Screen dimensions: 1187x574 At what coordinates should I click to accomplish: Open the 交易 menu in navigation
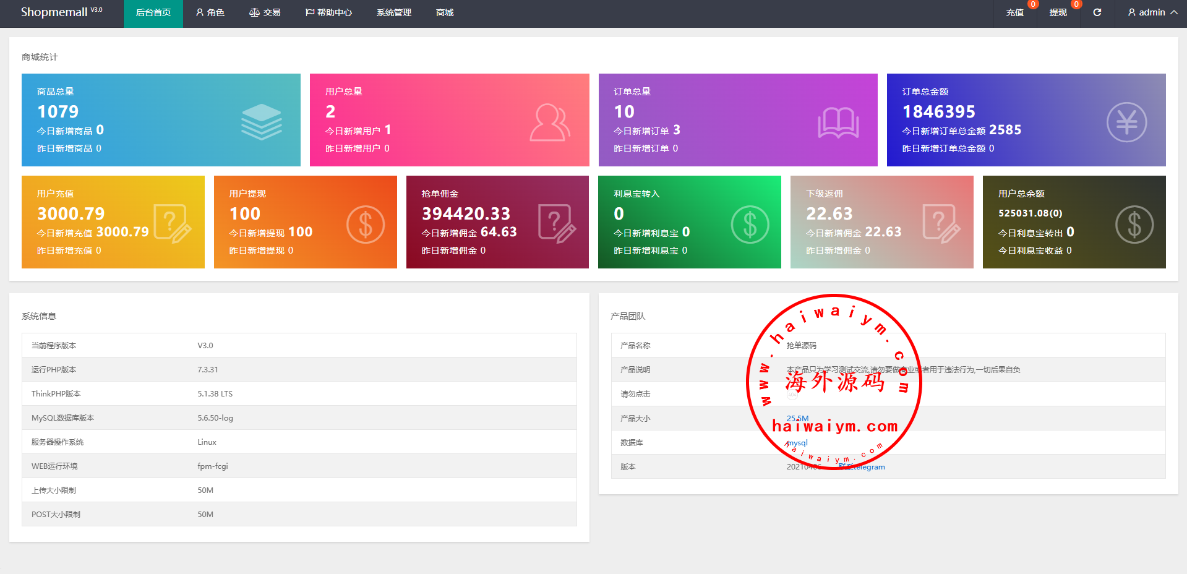pos(265,12)
